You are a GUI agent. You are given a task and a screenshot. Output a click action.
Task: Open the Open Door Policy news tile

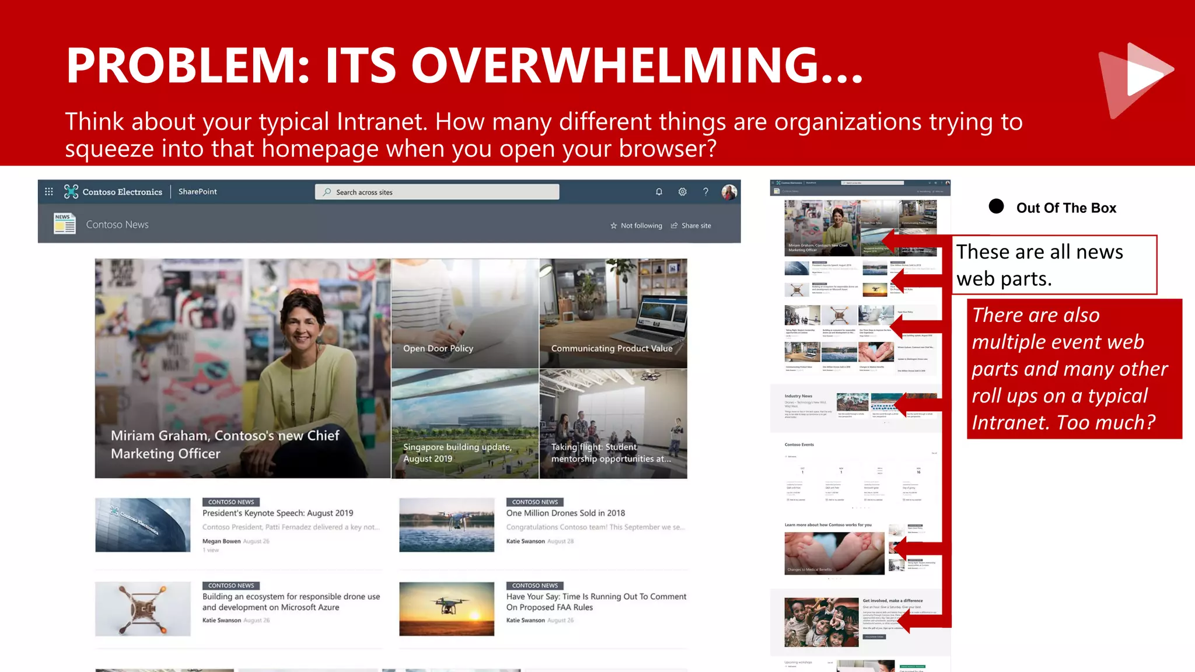pos(465,313)
